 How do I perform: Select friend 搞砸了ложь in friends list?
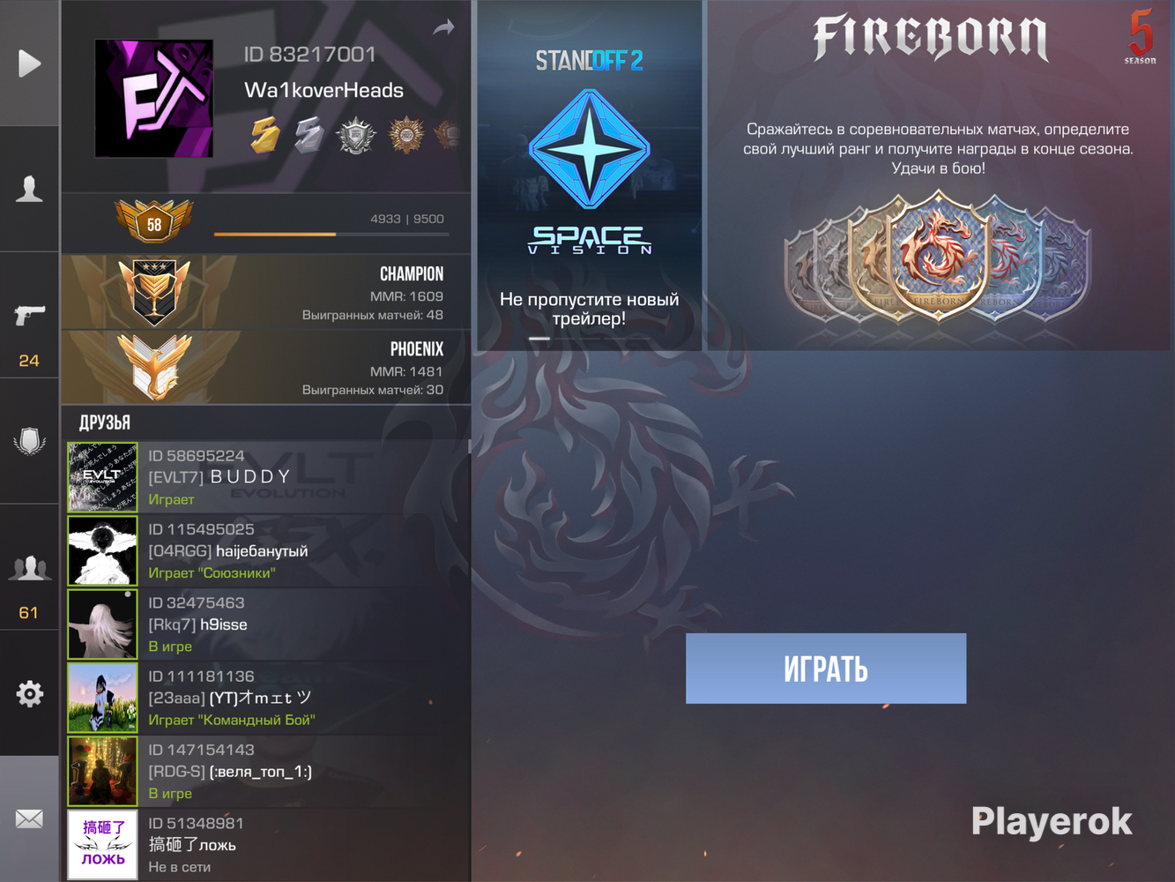[x=268, y=845]
